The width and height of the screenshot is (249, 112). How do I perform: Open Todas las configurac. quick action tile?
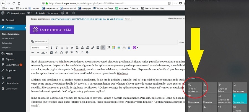click(195, 87)
